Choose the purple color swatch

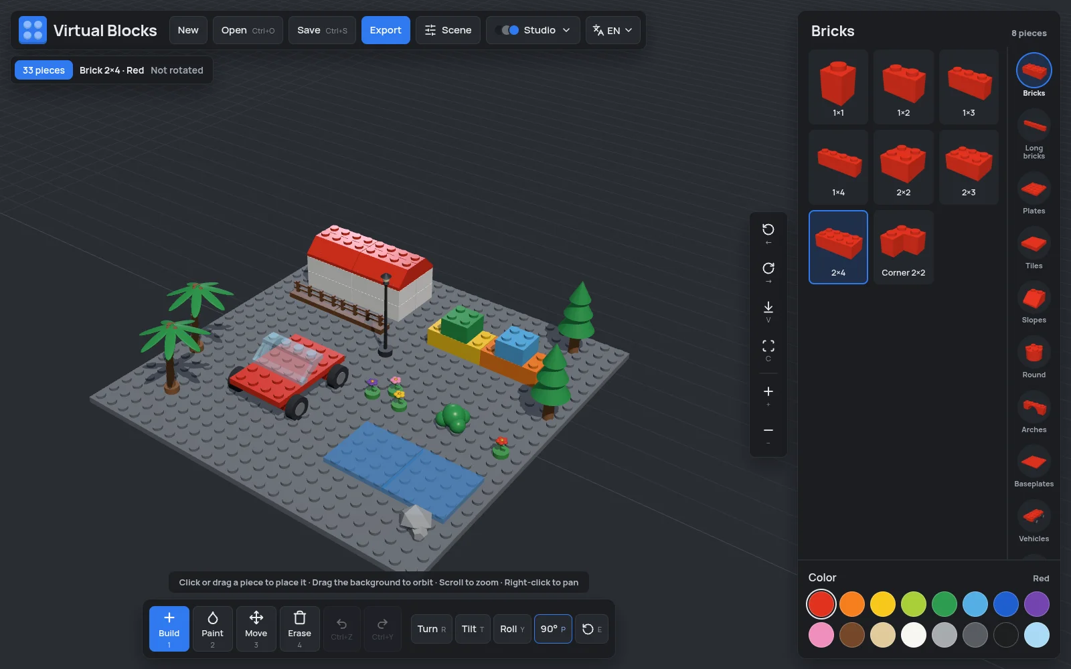(x=1037, y=604)
